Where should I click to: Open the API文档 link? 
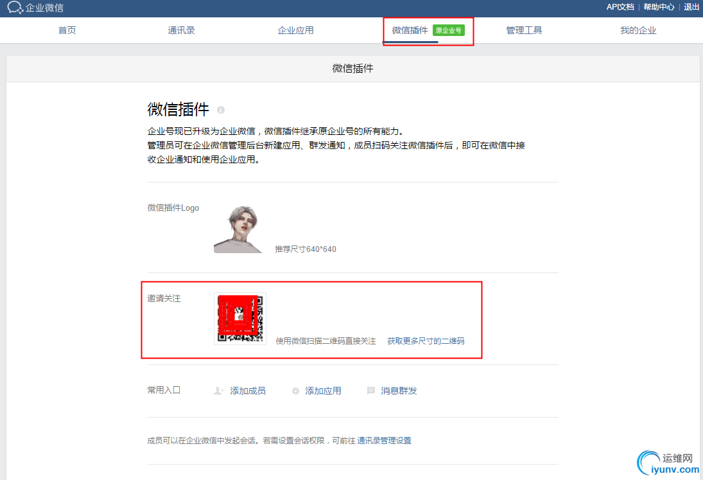(x=620, y=6)
